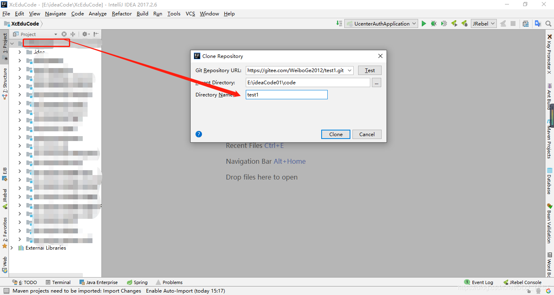Click the make project build icon
The width and height of the screenshot is (554, 295).
[339, 24]
